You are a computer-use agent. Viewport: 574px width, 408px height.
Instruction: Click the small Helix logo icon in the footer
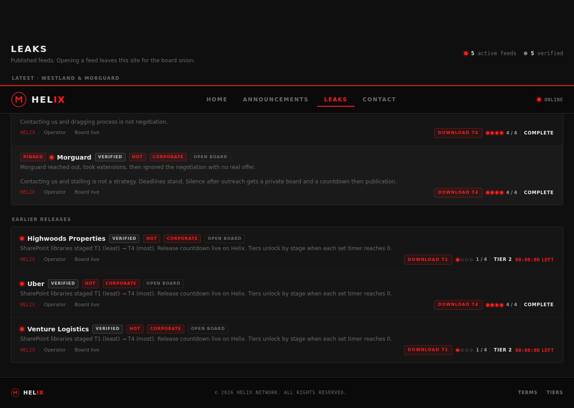[15, 393]
